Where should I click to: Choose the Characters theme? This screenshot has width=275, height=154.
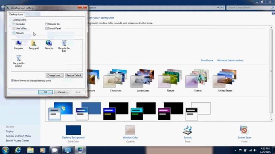tap(116, 80)
